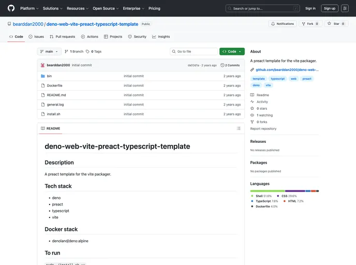
Task: Expand the Open Source menu
Action: click(106, 8)
